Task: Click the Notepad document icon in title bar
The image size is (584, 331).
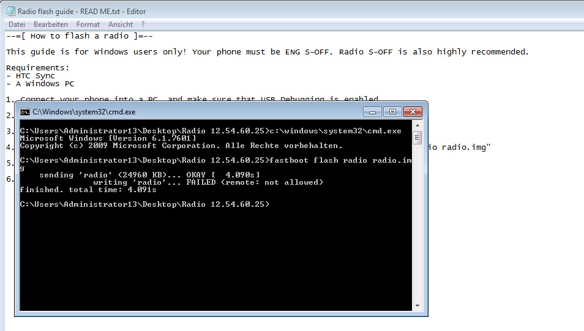Action: [x=9, y=12]
